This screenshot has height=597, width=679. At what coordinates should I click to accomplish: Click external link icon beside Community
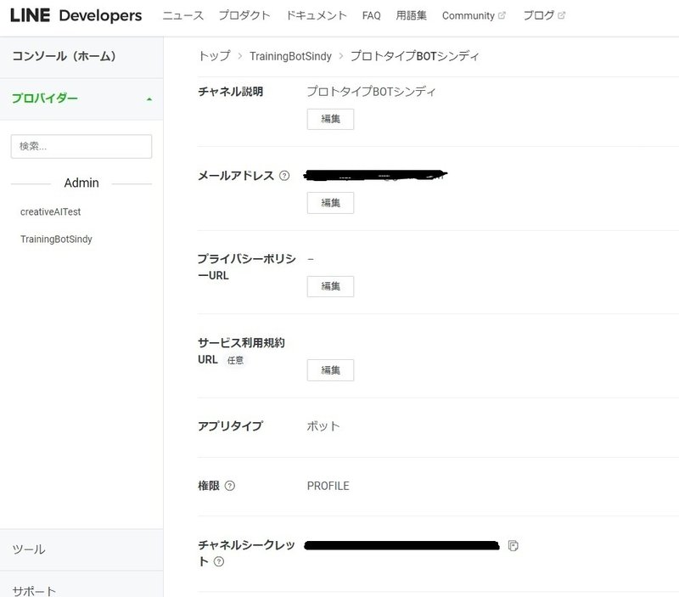(502, 15)
